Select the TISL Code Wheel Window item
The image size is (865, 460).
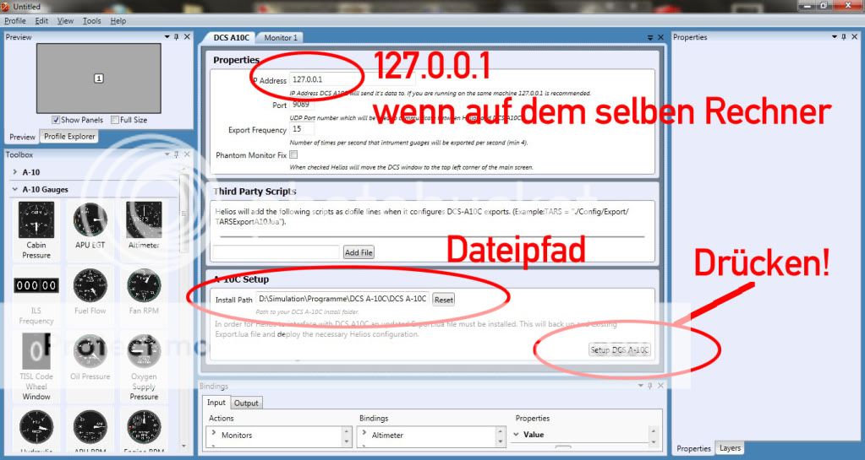point(36,366)
